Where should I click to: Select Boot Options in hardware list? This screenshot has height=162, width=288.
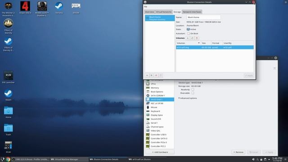point(160,92)
